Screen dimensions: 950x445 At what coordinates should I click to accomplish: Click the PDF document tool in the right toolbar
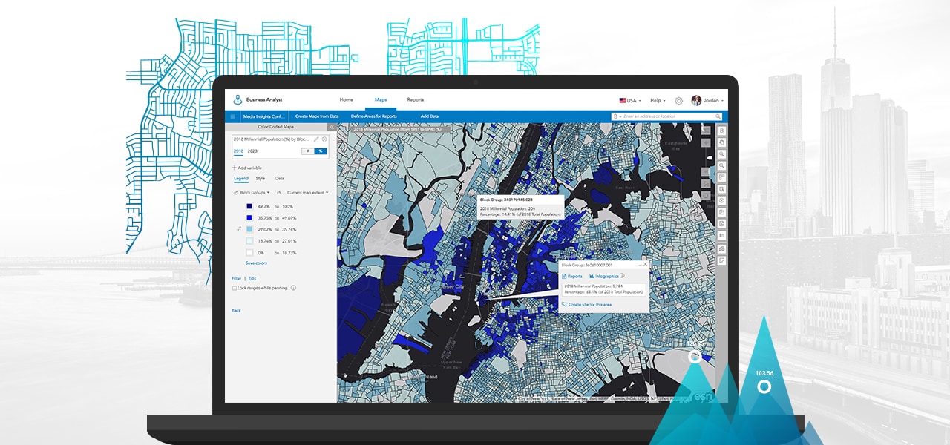click(x=721, y=224)
